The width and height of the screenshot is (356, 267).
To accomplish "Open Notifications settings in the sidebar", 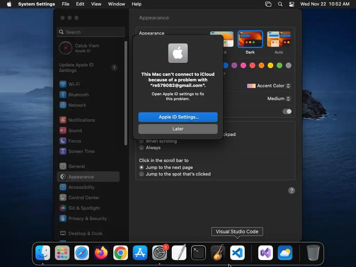I will pos(89,120).
